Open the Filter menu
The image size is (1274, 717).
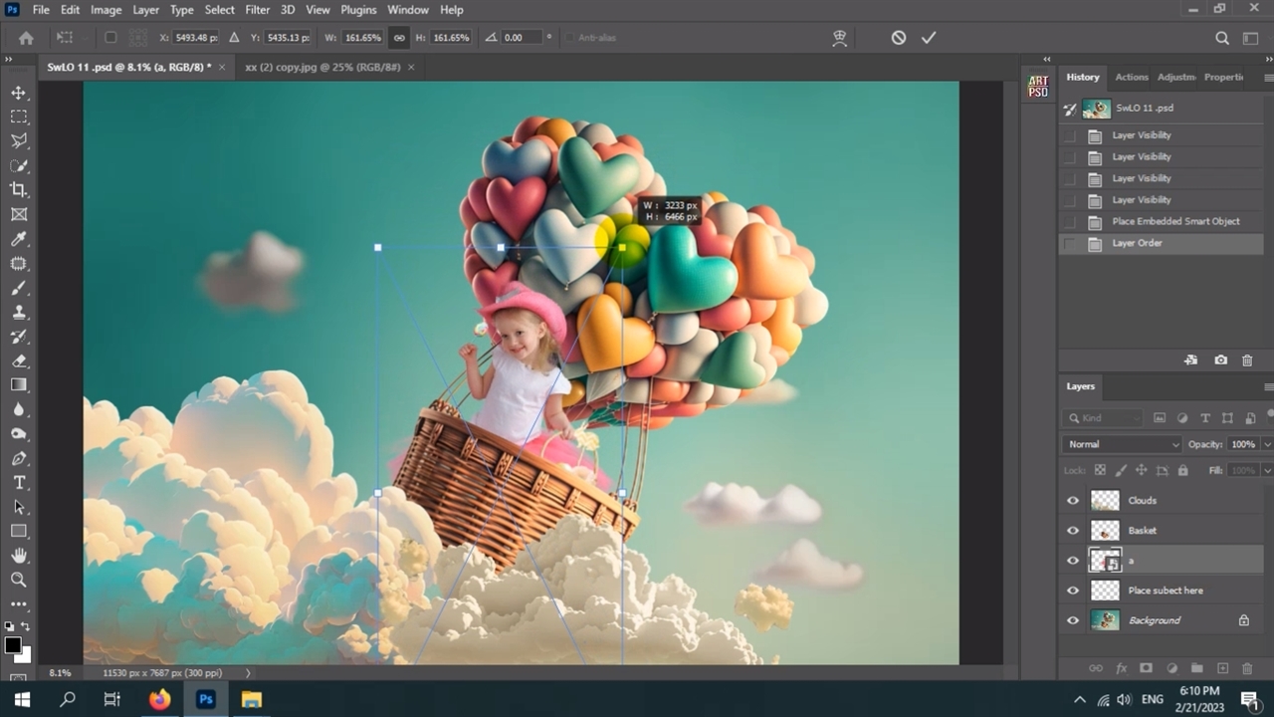[257, 10]
